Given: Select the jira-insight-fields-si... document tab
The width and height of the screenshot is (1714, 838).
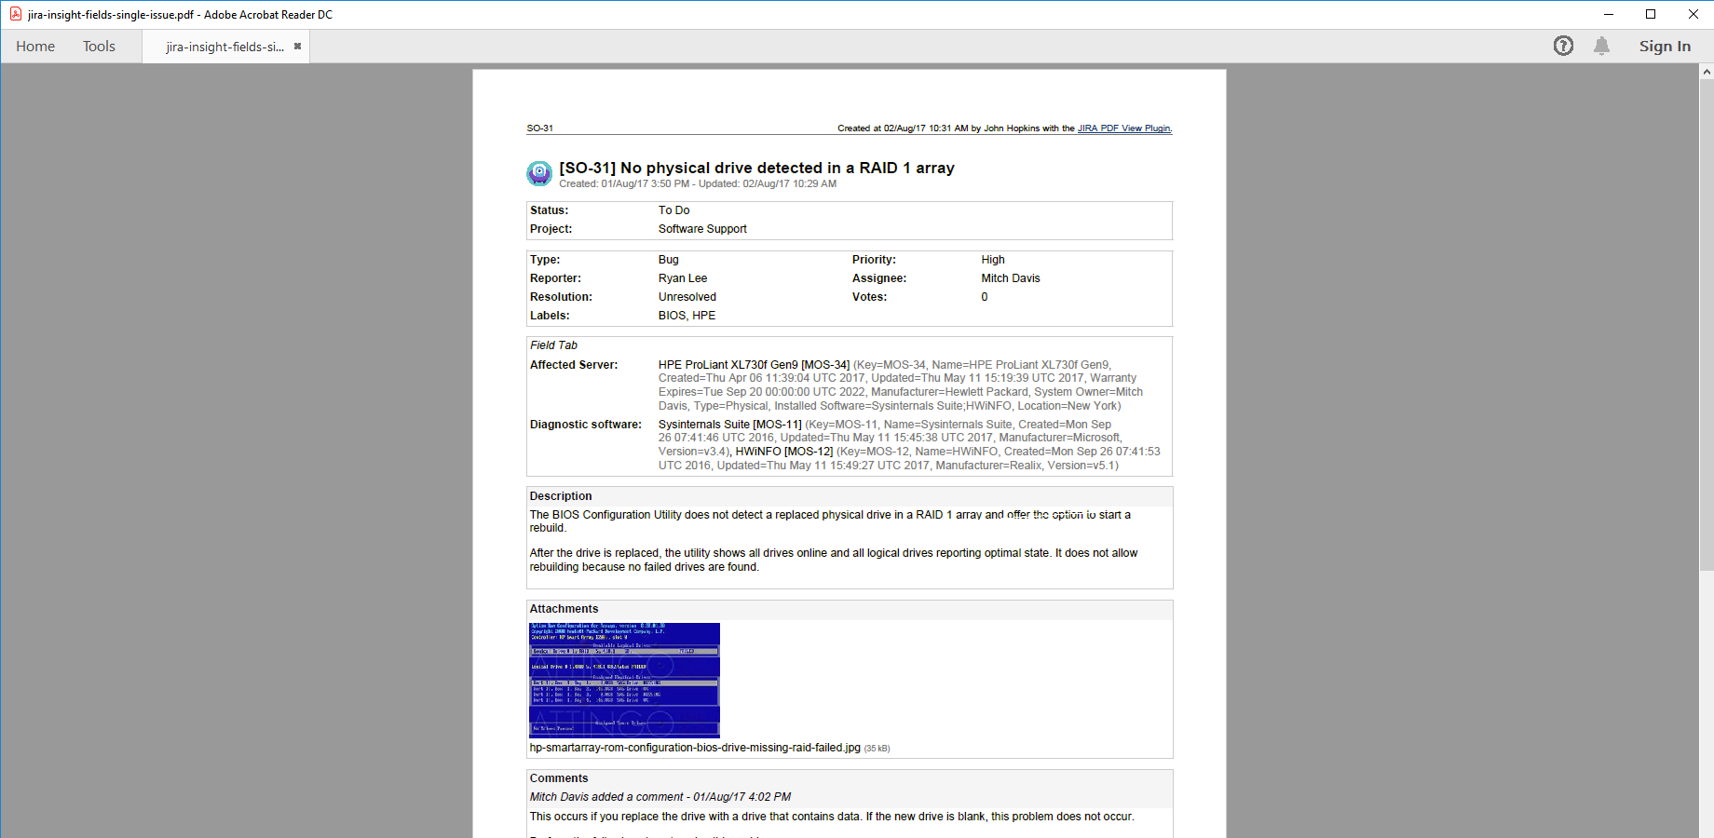Looking at the screenshot, I should click(224, 47).
